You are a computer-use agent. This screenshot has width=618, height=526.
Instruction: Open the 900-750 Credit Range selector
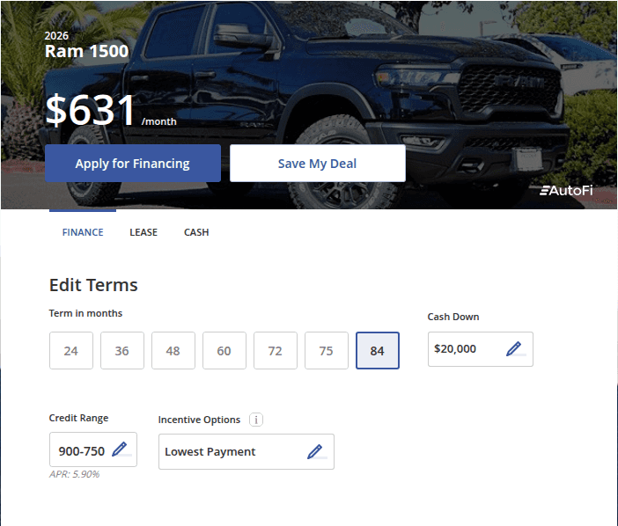pyautogui.click(x=93, y=449)
